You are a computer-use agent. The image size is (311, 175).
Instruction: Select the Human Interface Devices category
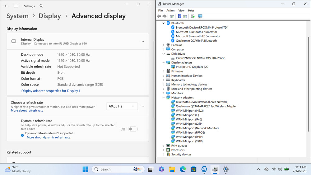[x=187, y=76]
